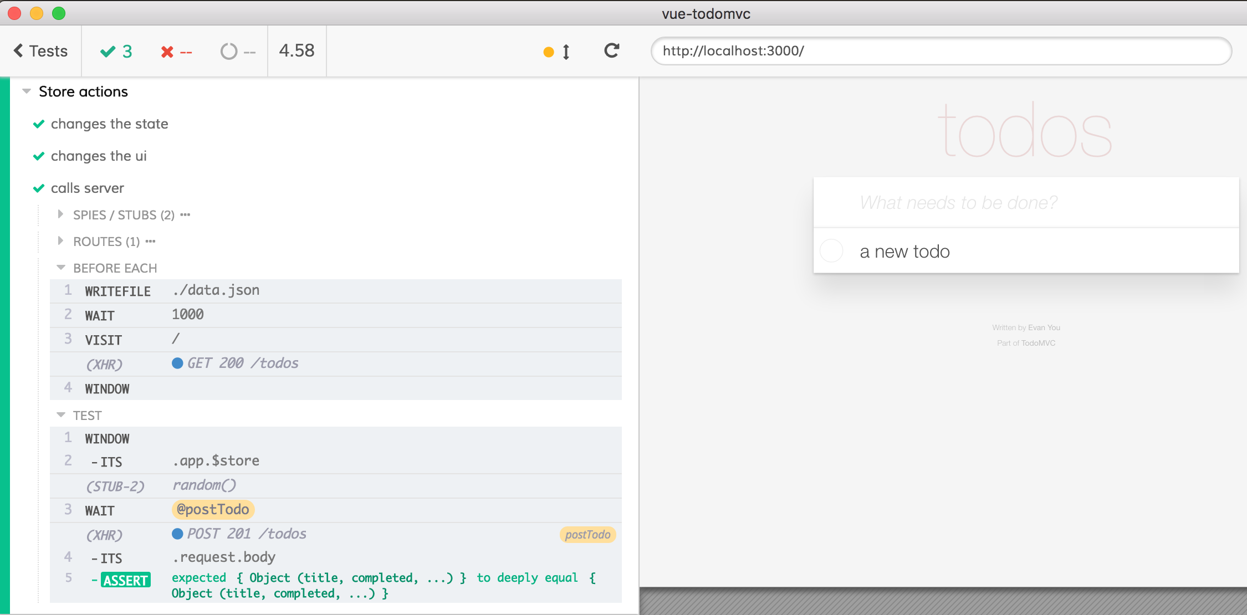Image resolution: width=1247 pixels, height=615 pixels.
Task: Click the blue dot beside POST 201 /todos
Action: coord(177,534)
